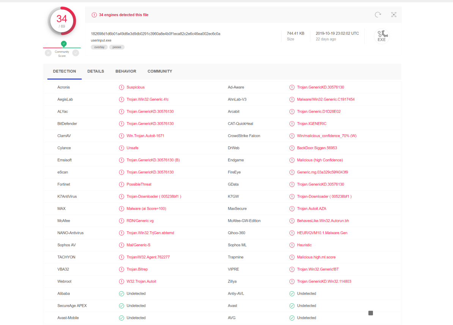Click 'Win.Trojan.Autoit-1671' ClamAV result
Image resolution: width=453 pixels, height=325 pixels.
pos(145,136)
